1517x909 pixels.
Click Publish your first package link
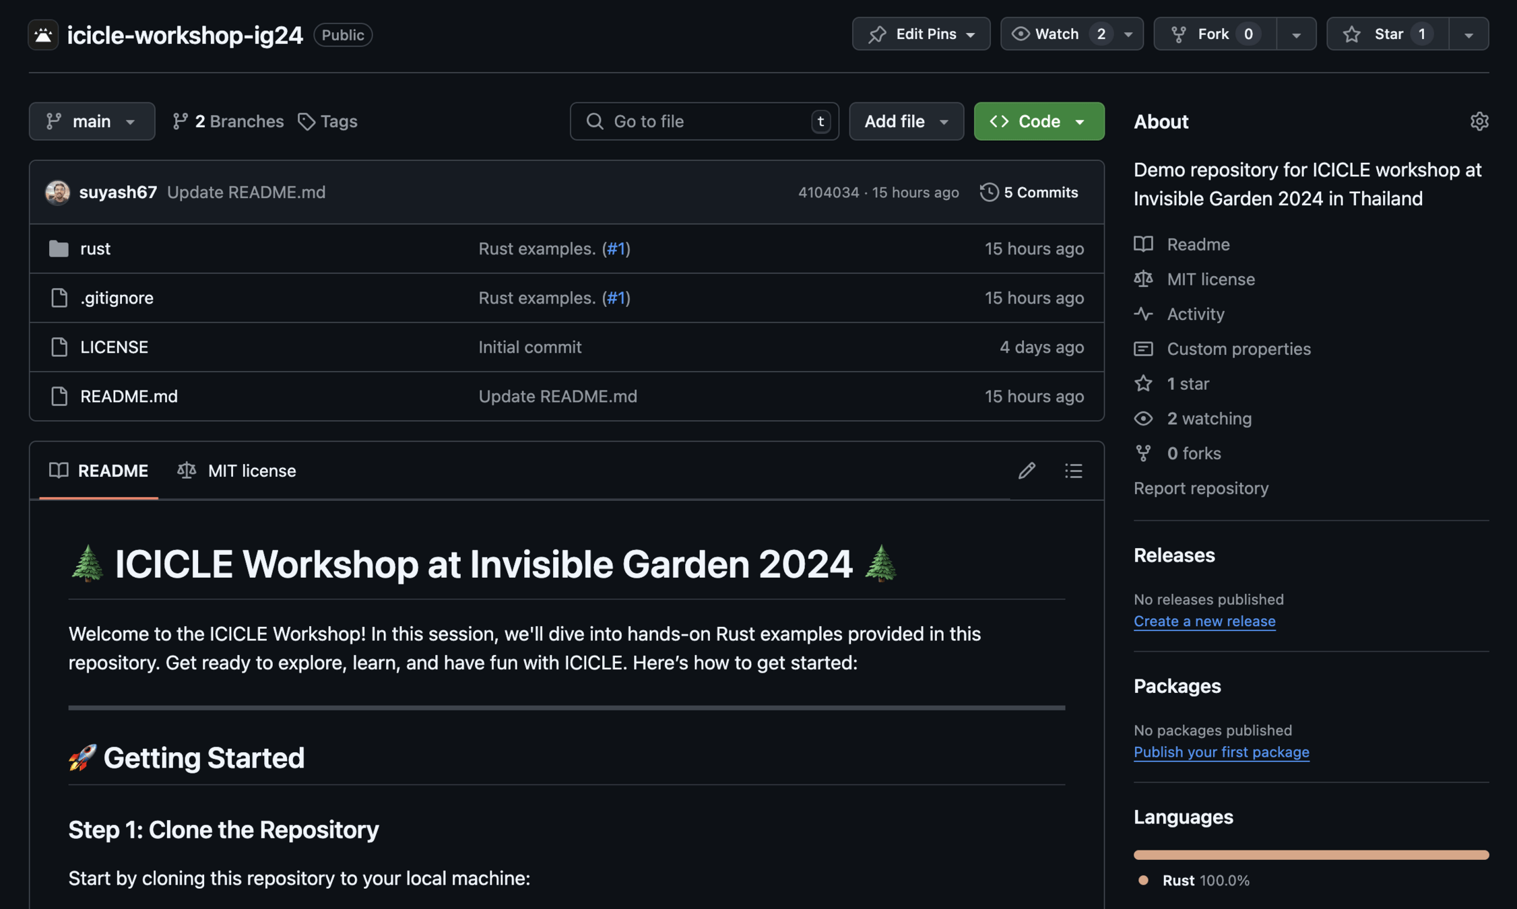coord(1221,752)
